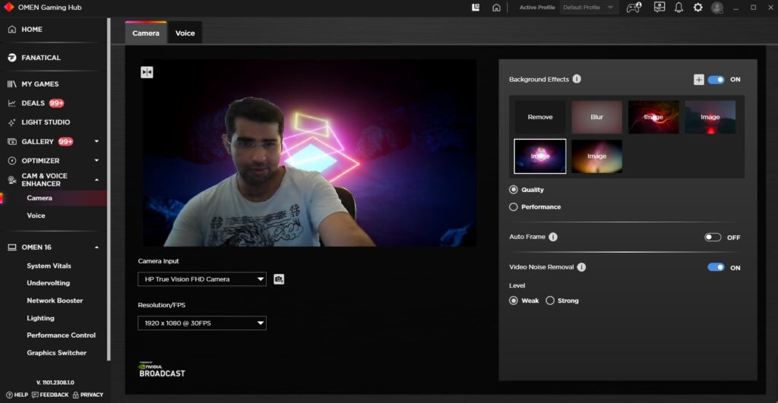The width and height of the screenshot is (778, 403).
Task: Disable the Video Noise Removal toggle
Action: point(716,268)
